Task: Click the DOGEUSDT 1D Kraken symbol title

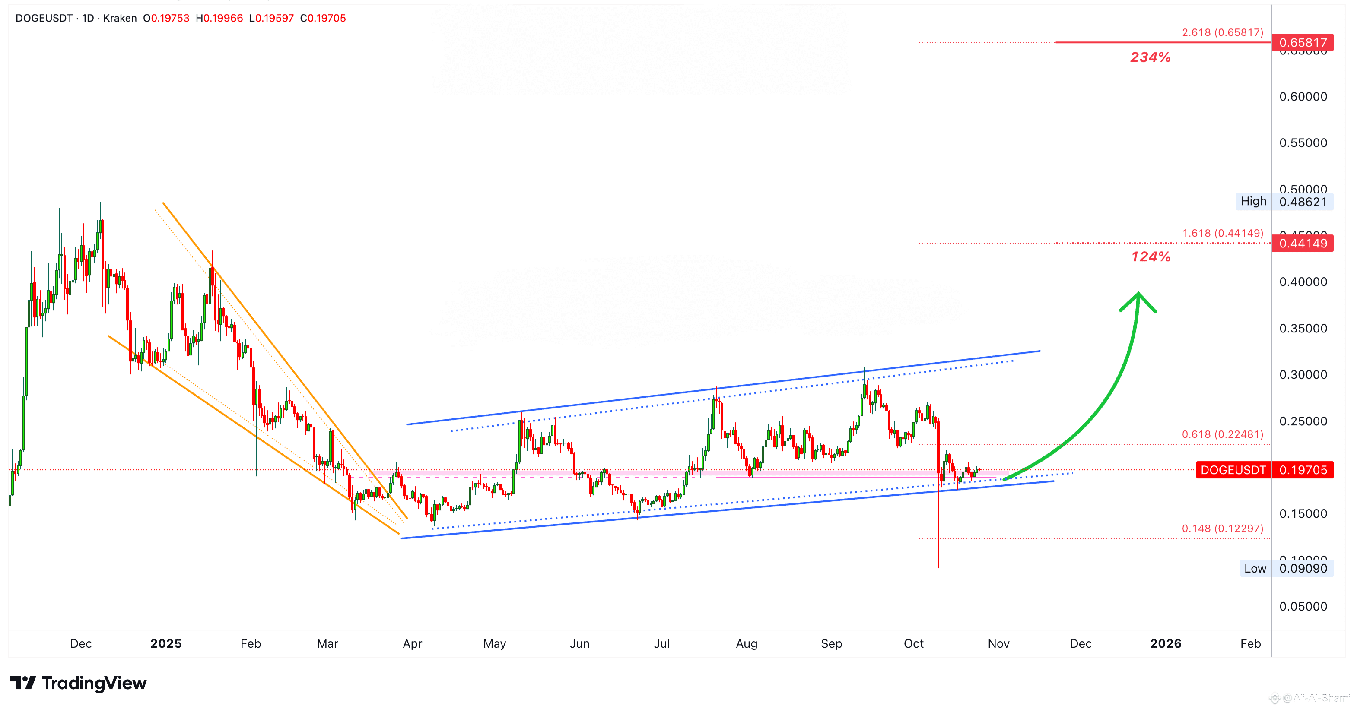Action: [76, 19]
